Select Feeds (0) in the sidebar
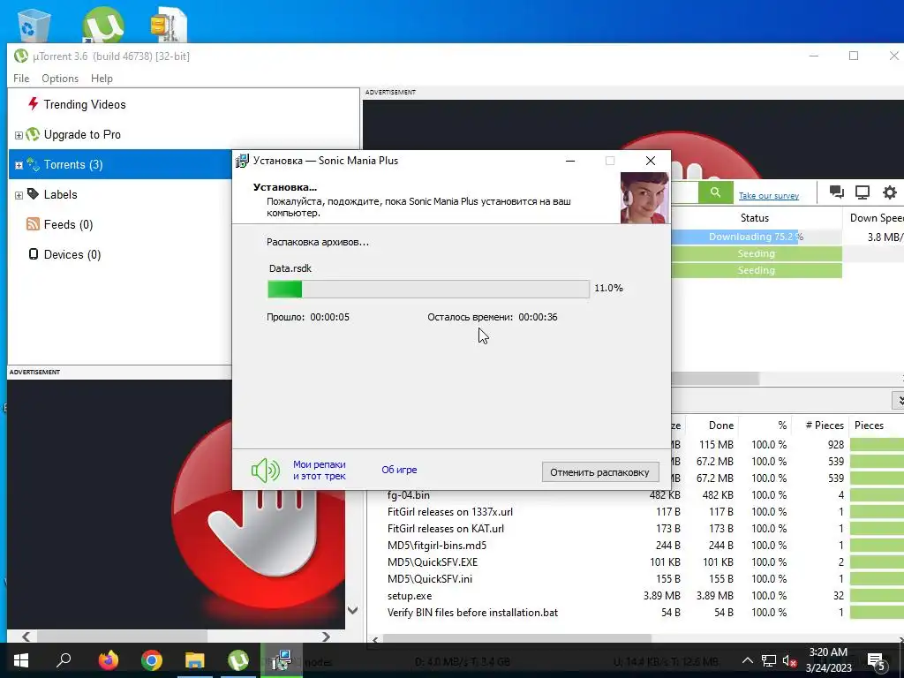The width and height of the screenshot is (904, 678). [68, 224]
